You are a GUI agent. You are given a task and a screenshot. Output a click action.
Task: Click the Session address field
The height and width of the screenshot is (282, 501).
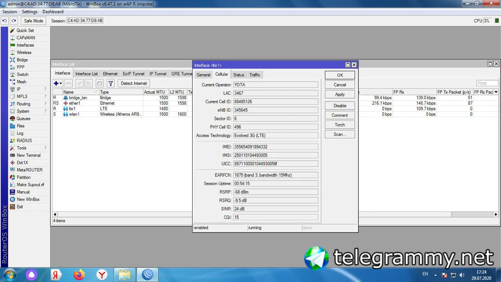(x=85, y=21)
